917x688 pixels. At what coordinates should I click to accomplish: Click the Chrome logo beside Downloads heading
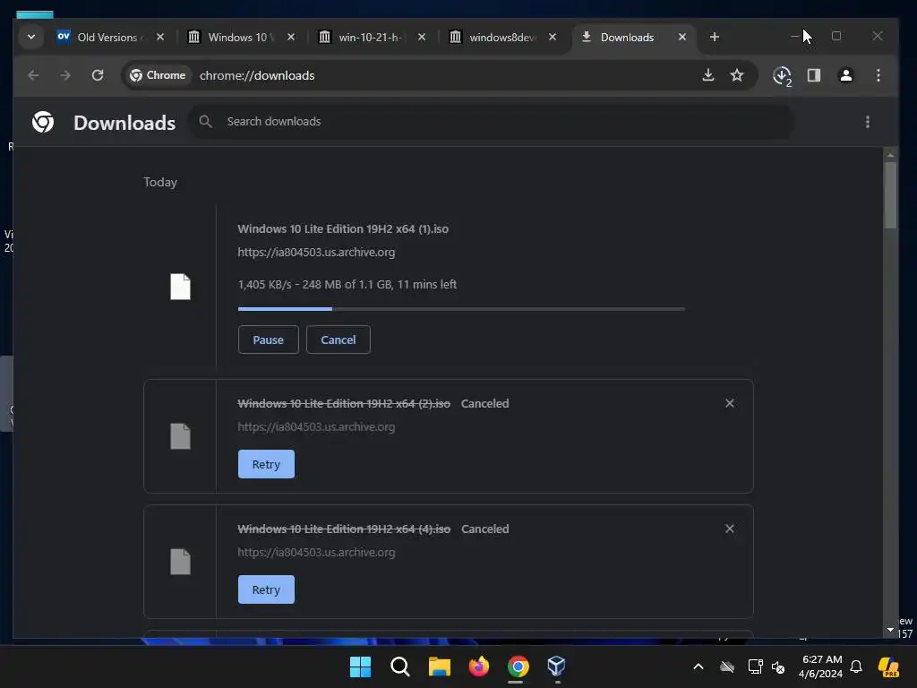point(43,122)
